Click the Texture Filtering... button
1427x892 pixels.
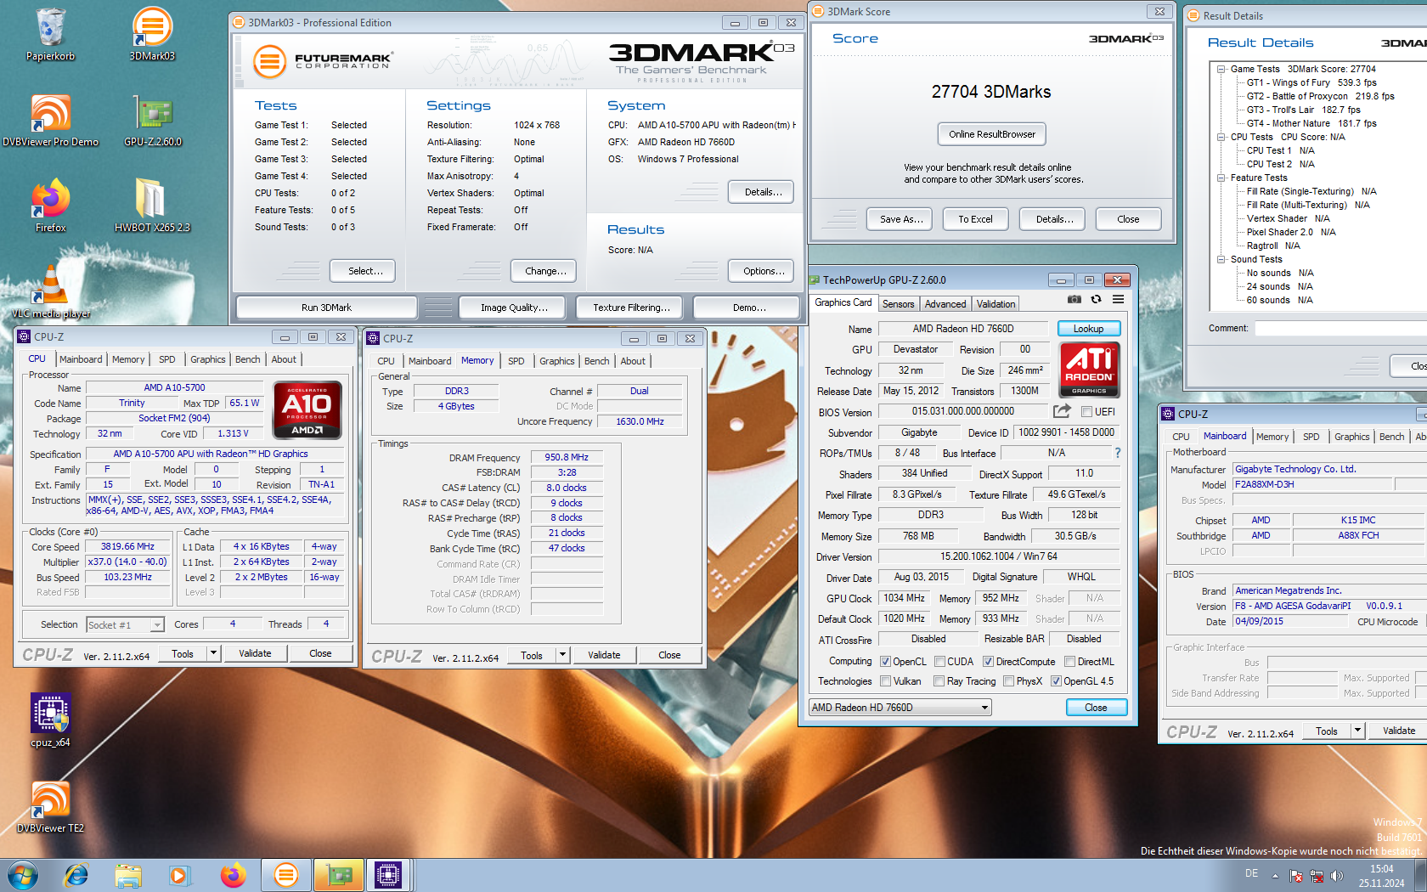[x=631, y=308]
